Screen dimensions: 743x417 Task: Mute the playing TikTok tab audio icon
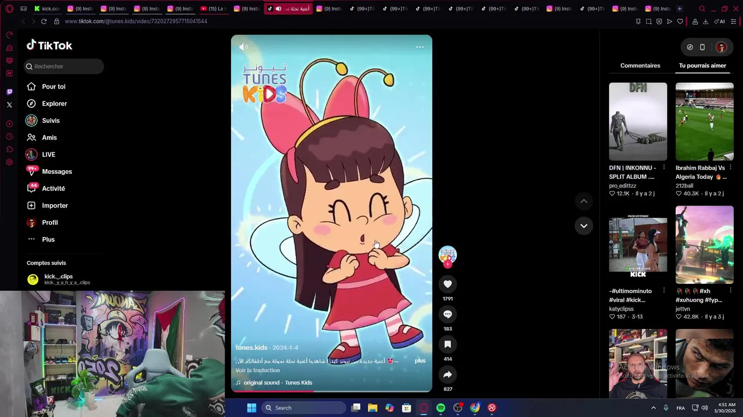pyautogui.click(x=279, y=9)
